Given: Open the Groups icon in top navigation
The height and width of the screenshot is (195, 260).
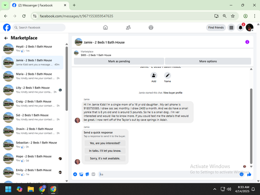Looking at the screenshot, I should coord(151,28).
